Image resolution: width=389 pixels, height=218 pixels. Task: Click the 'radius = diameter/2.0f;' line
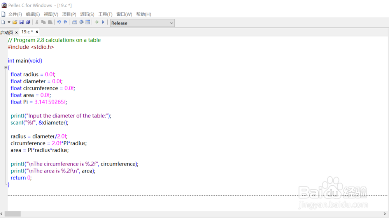point(39,136)
